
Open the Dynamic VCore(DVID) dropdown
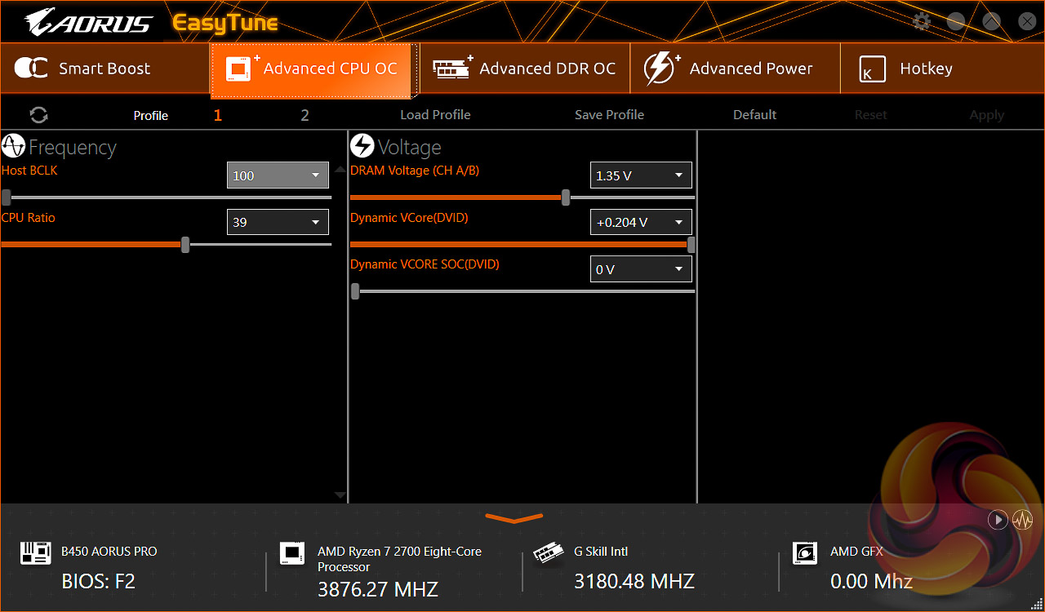click(x=641, y=222)
